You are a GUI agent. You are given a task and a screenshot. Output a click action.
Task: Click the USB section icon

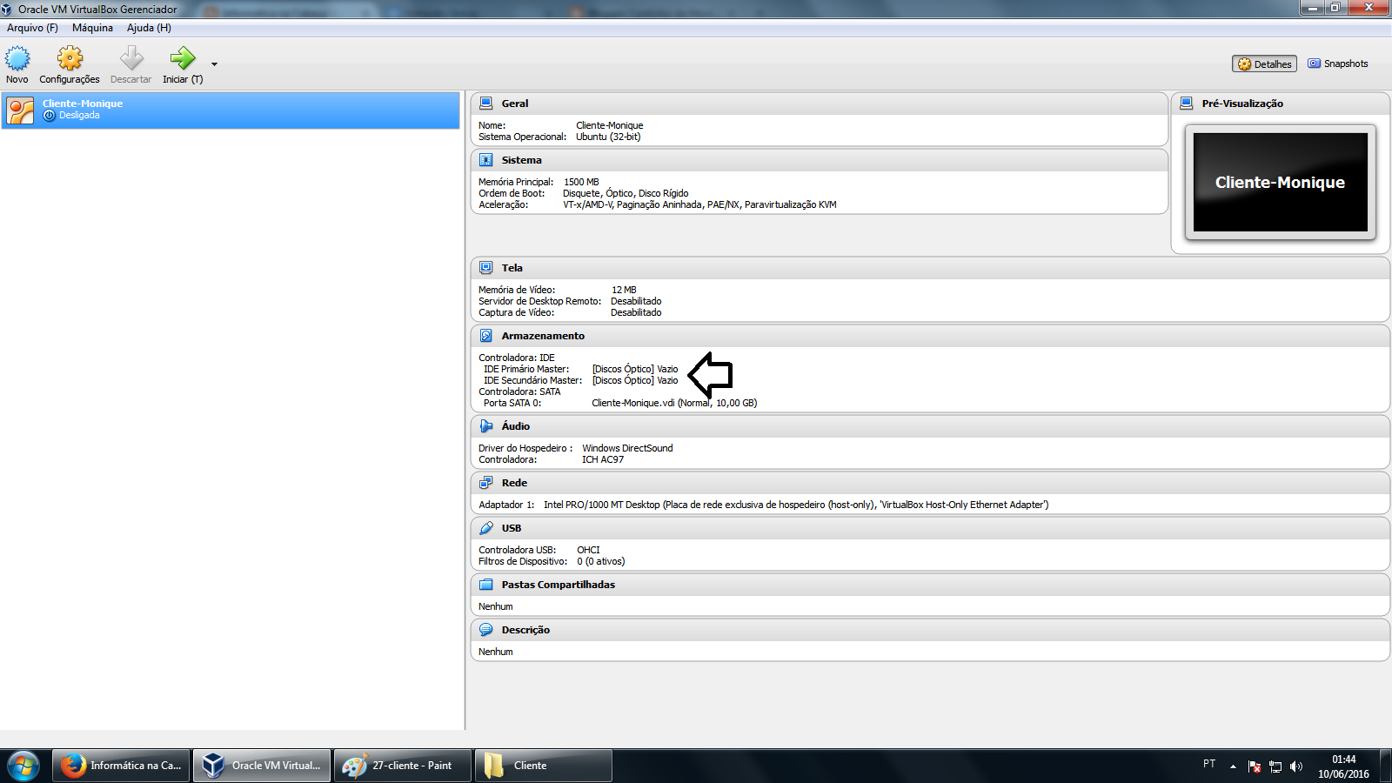(486, 528)
